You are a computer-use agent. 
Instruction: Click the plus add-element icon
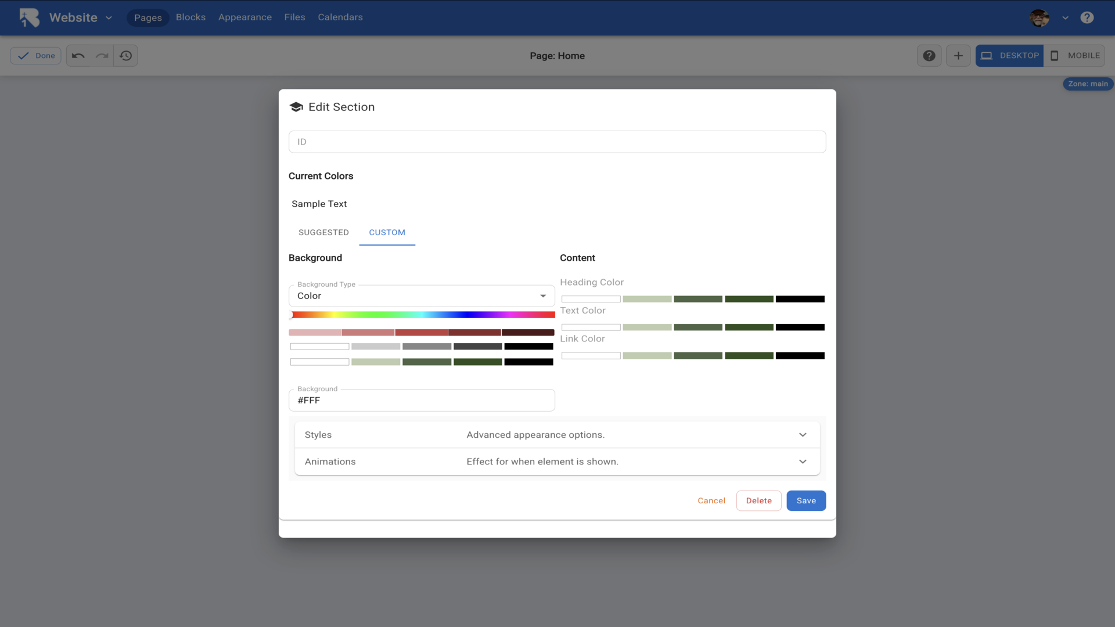click(x=958, y=56)
